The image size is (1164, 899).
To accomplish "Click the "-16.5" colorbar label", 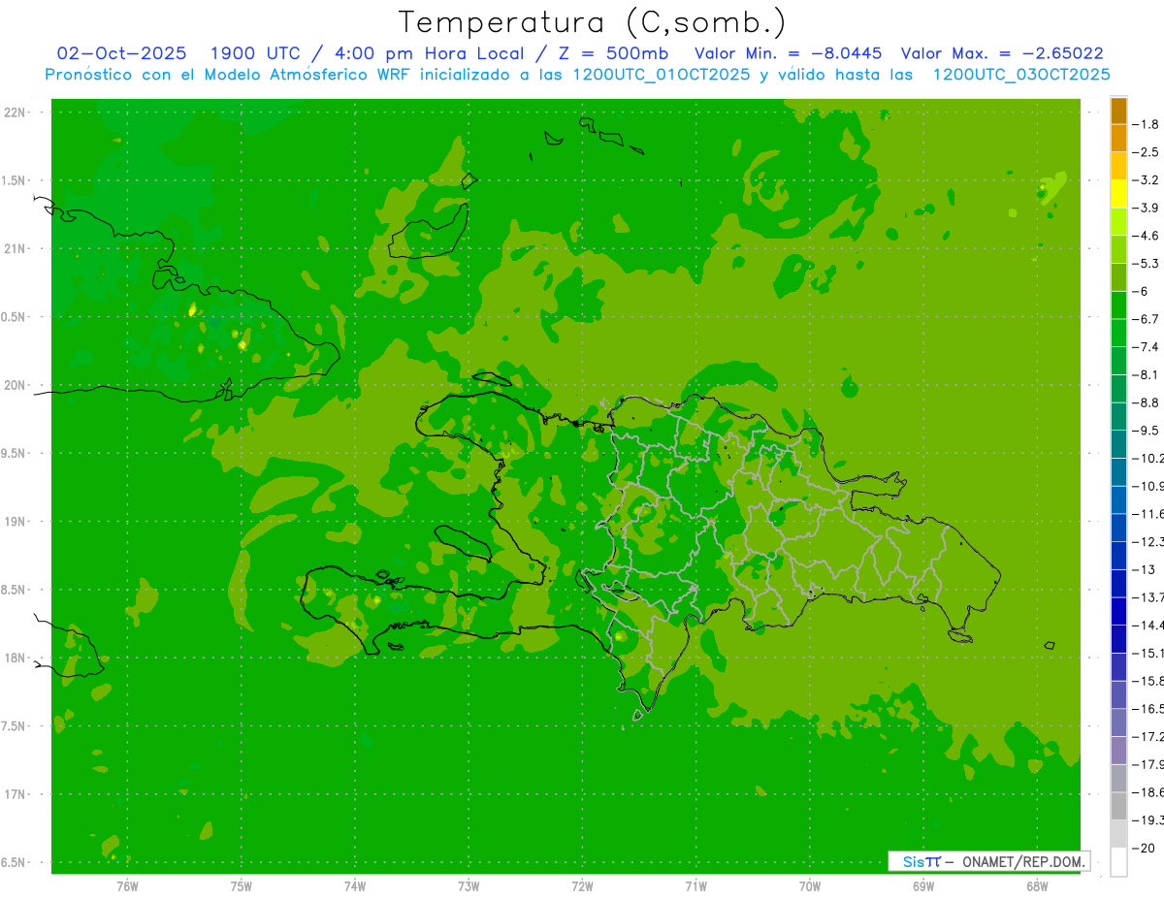I will (1148, 708).
